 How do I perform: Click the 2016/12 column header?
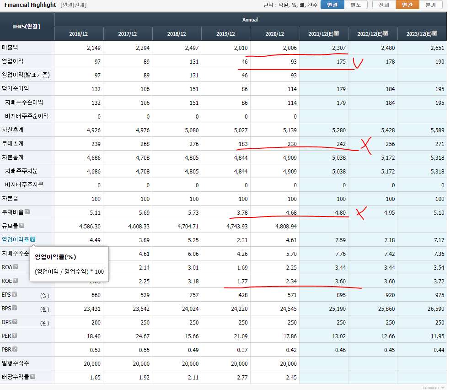point(79,34)
